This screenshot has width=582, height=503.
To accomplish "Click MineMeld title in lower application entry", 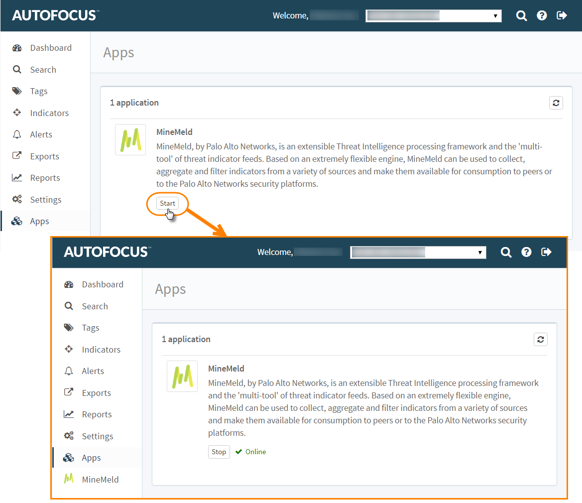I will click(226, 368).
